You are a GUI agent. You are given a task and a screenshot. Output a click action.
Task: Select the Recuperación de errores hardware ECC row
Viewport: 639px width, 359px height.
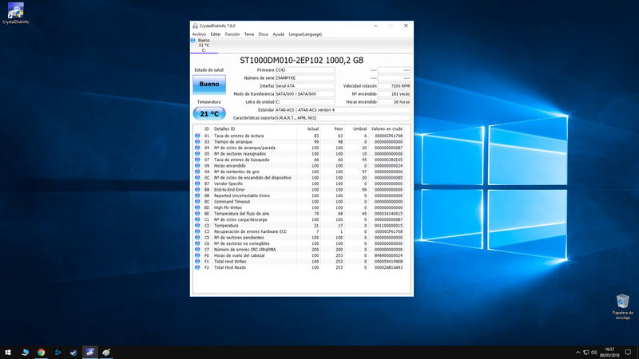tap(250, 231)
